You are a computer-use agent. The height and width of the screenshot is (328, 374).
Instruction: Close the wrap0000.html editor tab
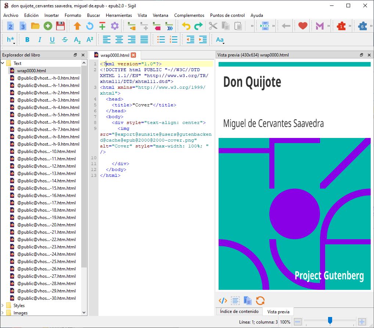[133, 55]
